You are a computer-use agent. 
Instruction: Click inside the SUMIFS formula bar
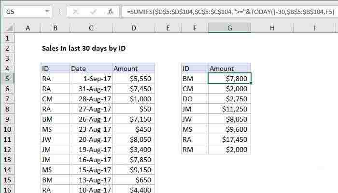tap(227, 10)
